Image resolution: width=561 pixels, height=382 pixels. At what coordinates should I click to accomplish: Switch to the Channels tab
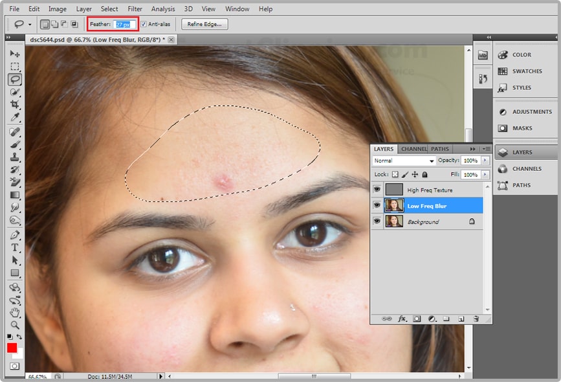(x=413, y=149)
